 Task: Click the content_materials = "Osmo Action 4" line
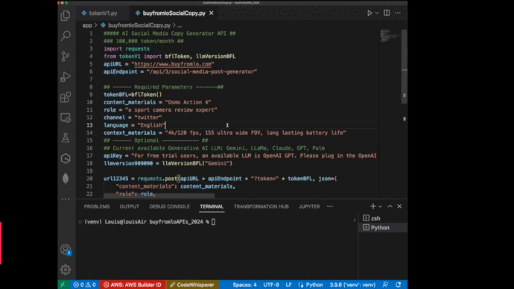tap(157, 102)
